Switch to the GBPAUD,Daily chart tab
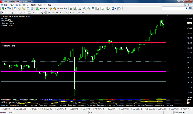This screenshot has width=193, height=114. [x=48, y=109]
